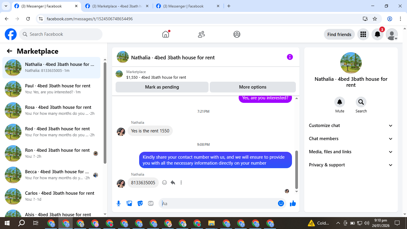407x229 pixels.
Task: Open Rosa's 4bed 3bath conversation
Action: 51,110
